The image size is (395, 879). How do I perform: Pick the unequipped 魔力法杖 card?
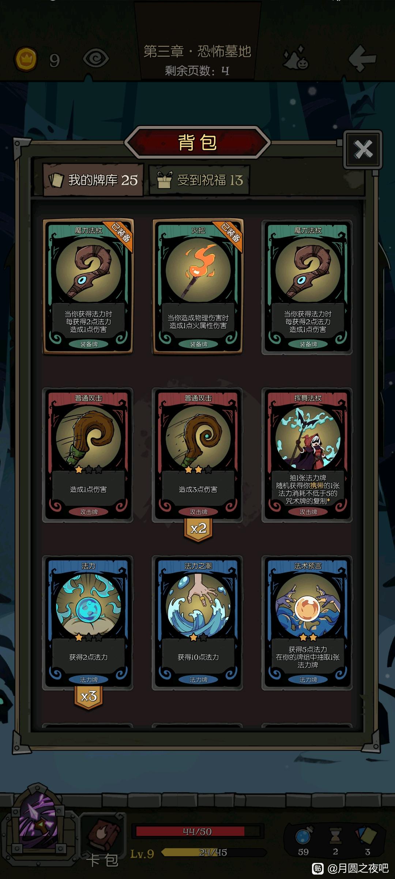(307, 287)
